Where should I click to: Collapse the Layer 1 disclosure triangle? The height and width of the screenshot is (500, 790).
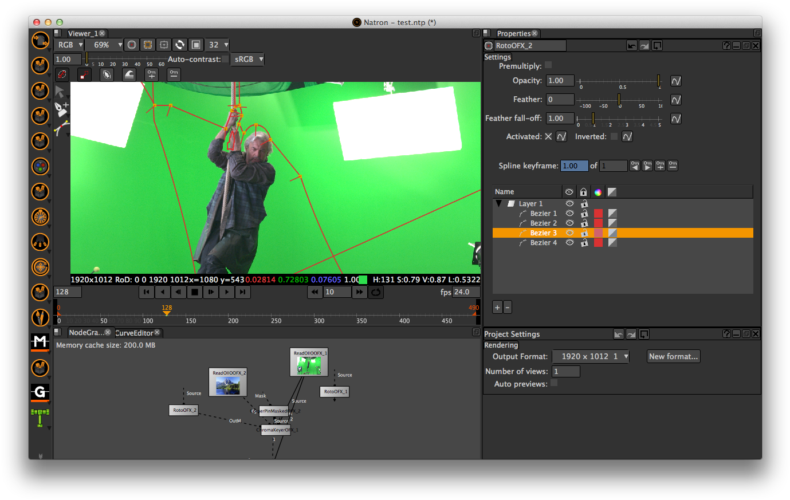[x=499, y=203]
